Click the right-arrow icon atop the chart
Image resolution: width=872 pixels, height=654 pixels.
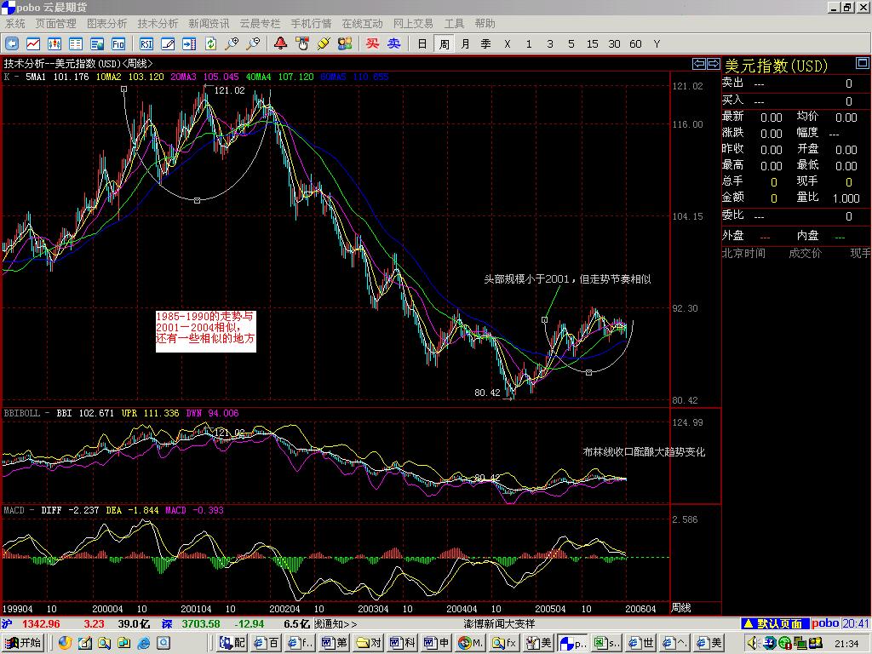pos(713,63)
